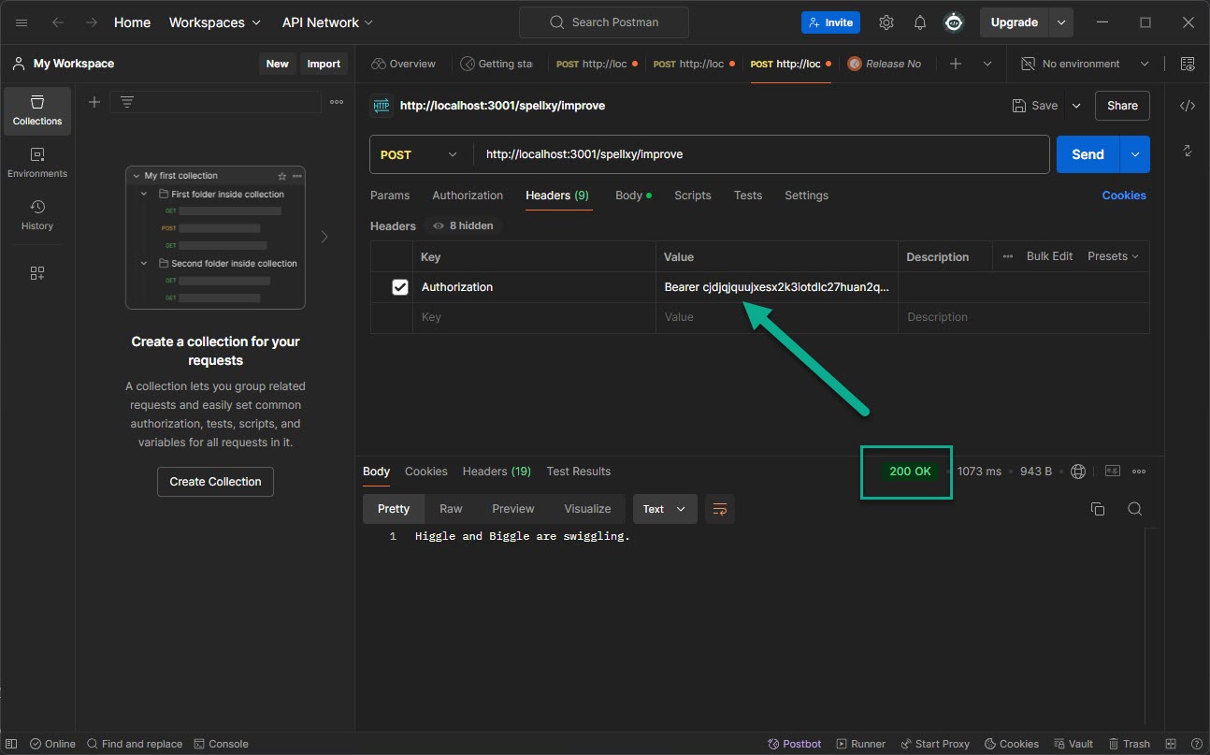
Task: Open the Cookies link
Action: (1124, 196)
